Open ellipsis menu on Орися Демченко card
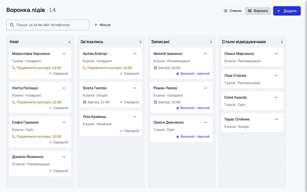 [206, 122]
